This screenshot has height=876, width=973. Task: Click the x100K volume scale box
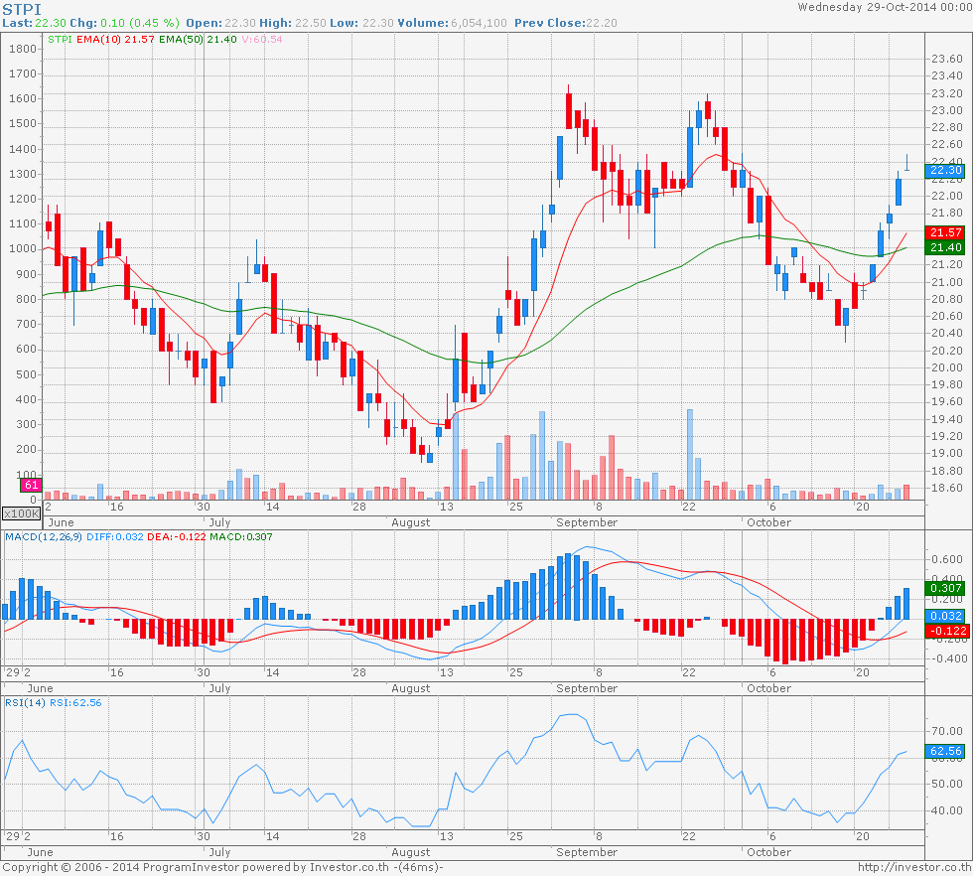click(x=22, y=513)
